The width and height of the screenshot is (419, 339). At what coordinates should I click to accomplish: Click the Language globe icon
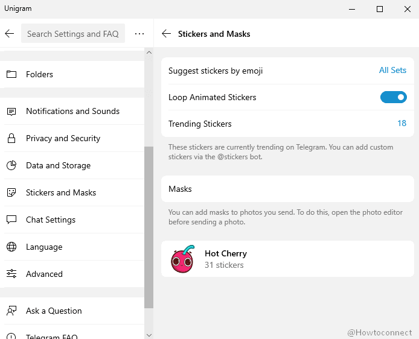point(11,247)
